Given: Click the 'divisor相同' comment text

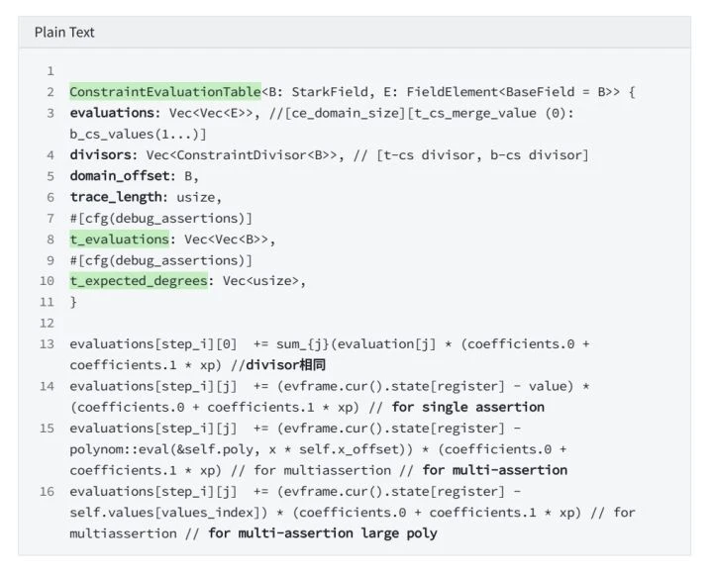Looking at the screenshot, I should pos(285,365).
